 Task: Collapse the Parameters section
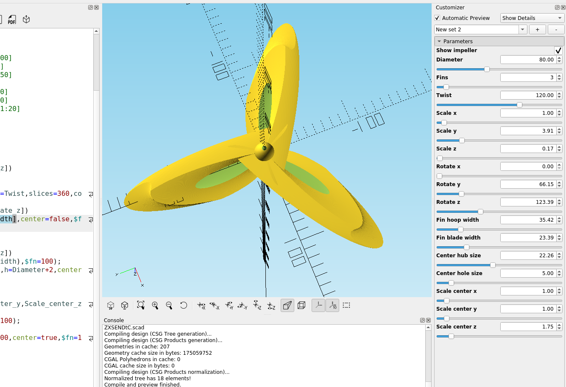click(440, 41)
